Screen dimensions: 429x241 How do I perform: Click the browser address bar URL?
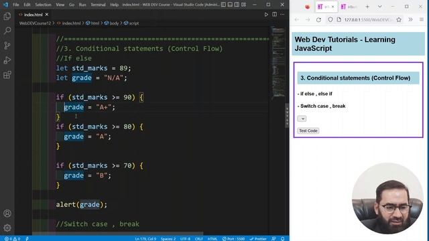[368, 19]
